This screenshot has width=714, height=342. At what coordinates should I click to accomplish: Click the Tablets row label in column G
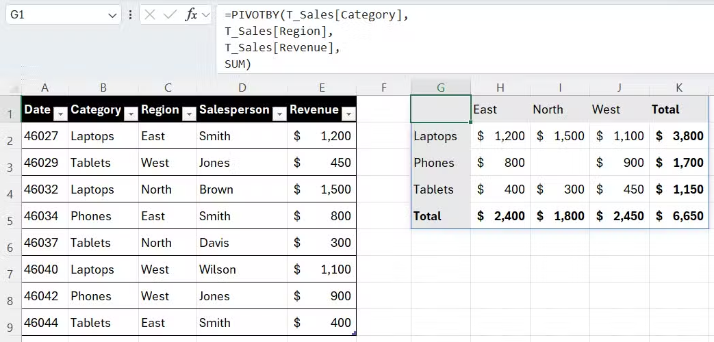tap(441, 189)
